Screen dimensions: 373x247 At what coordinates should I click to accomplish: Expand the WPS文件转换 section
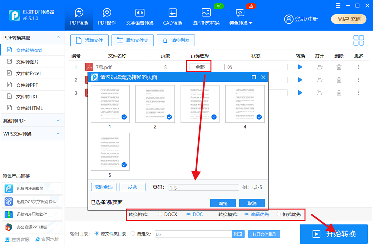pyautogui.click(x=31, y=134)
